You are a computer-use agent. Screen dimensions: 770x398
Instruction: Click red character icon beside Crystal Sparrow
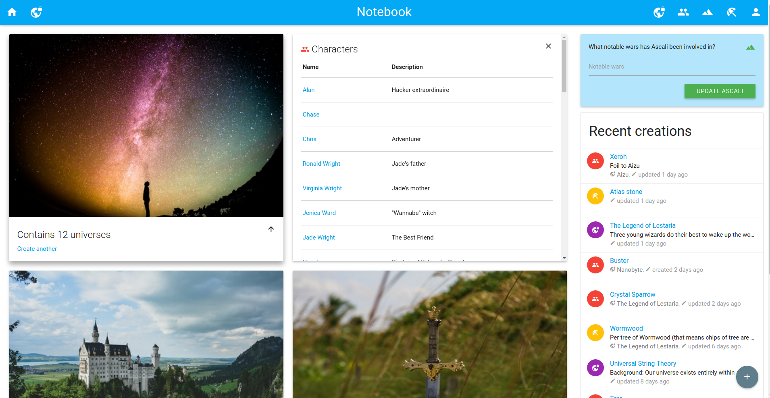[595, 299]
